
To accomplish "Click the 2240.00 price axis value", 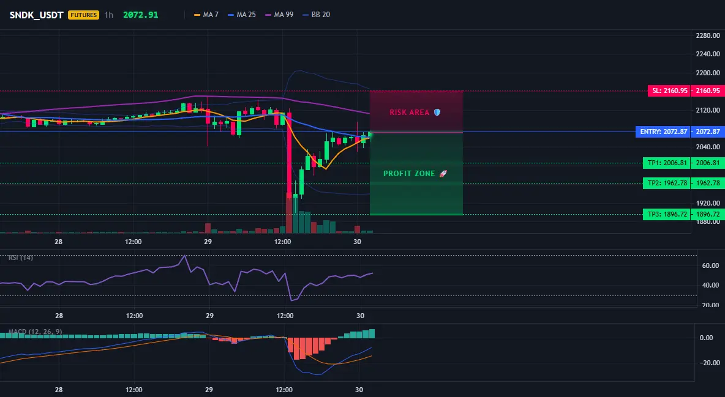I will pos(708,54).
